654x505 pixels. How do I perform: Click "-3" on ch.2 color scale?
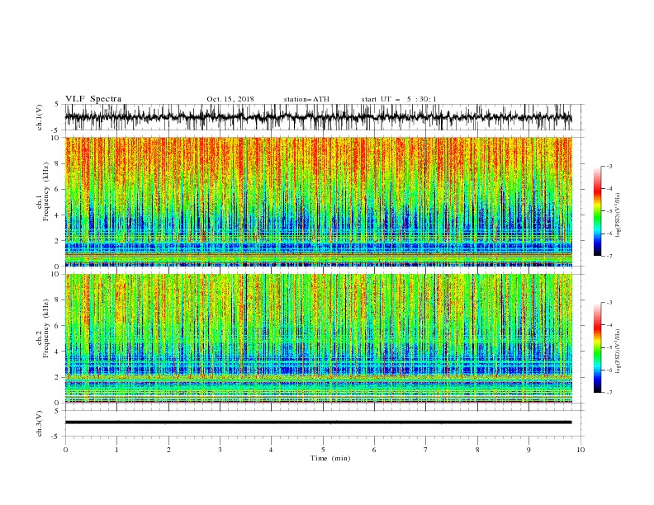(609, 303)
